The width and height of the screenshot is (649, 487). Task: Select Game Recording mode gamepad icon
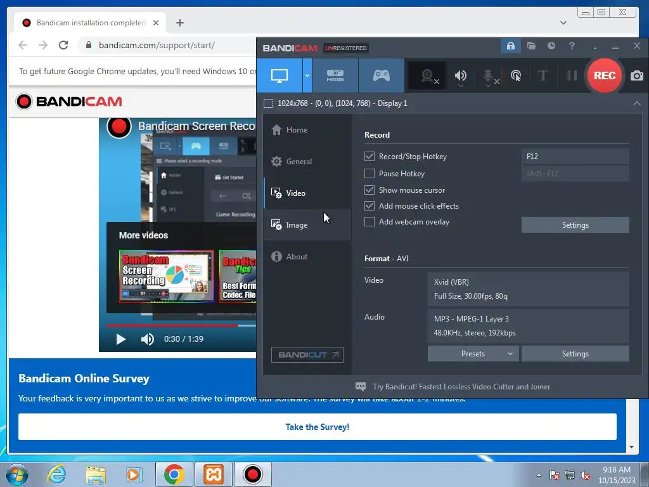381,76
